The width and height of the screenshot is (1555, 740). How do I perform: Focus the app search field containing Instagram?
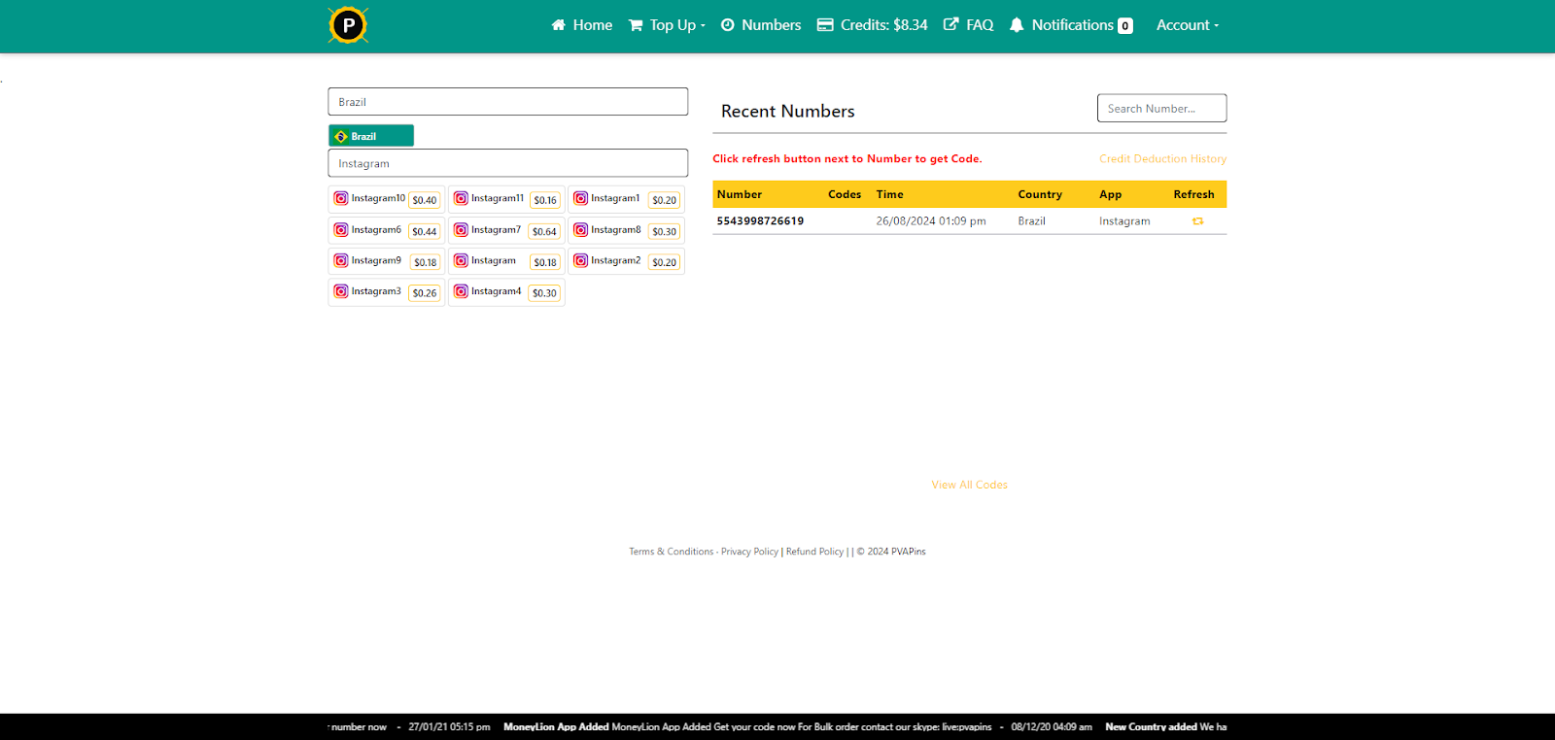pos(508,163)
